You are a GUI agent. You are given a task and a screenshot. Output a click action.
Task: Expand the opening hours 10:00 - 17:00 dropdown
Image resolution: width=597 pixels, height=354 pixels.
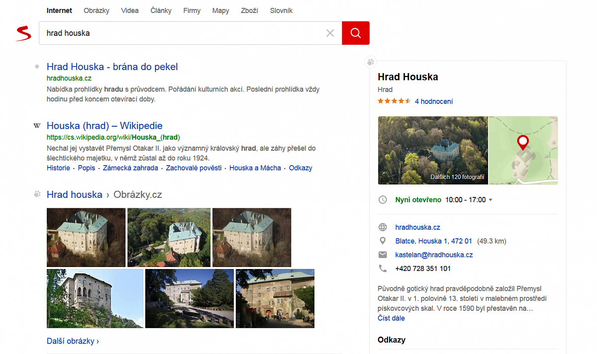[x=491, y=200]
